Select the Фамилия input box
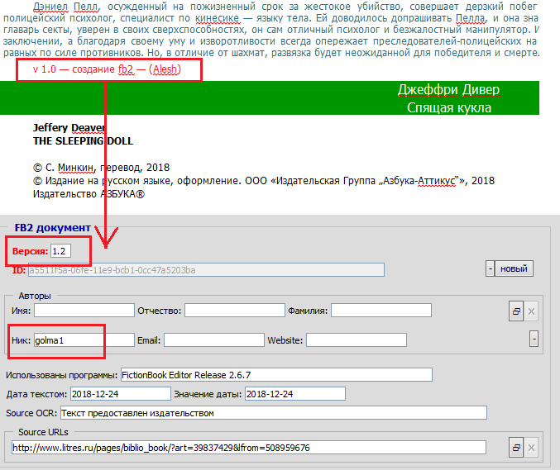 click(x=381, y=311)
